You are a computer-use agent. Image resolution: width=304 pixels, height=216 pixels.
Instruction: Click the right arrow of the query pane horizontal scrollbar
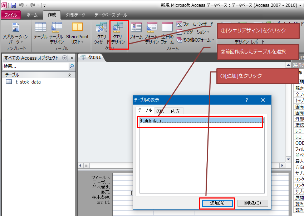point(282,166)
